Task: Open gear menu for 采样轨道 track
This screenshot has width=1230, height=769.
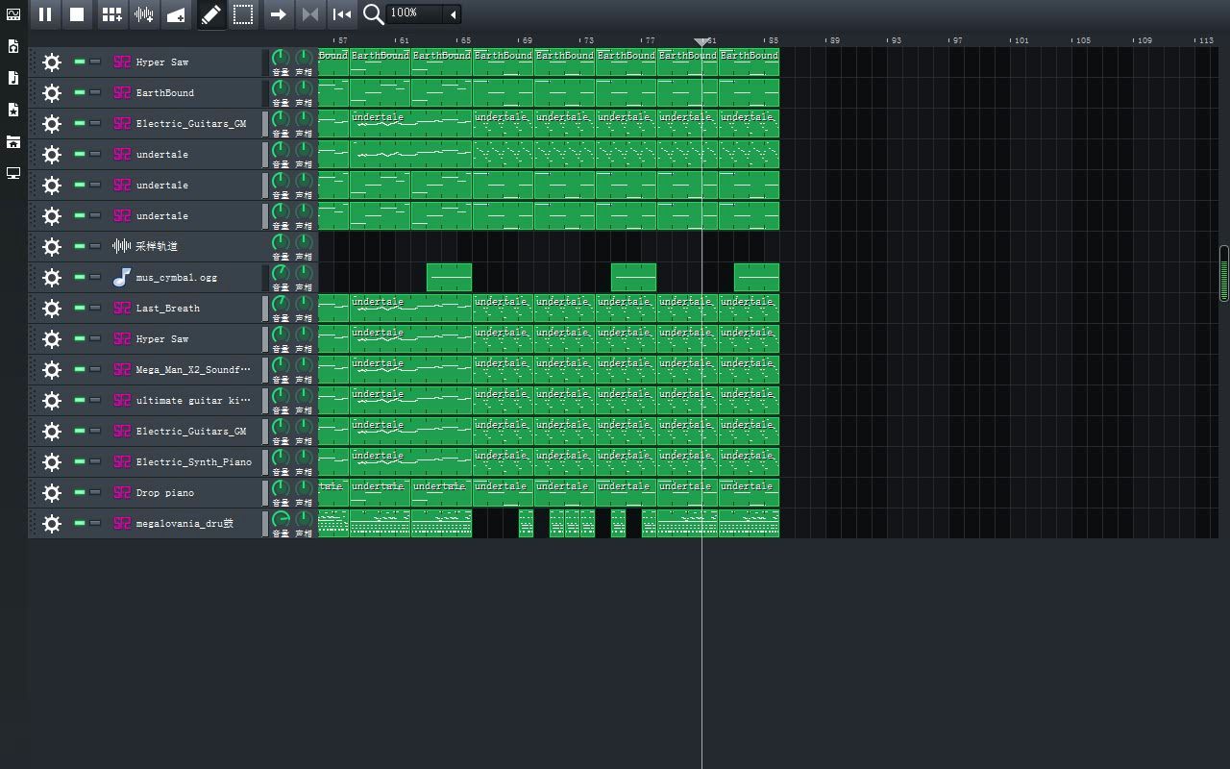Action: click(x=52, y=247)
